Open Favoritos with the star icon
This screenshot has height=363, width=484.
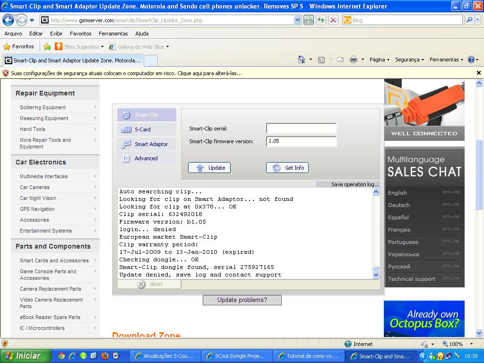pos(18,47)
